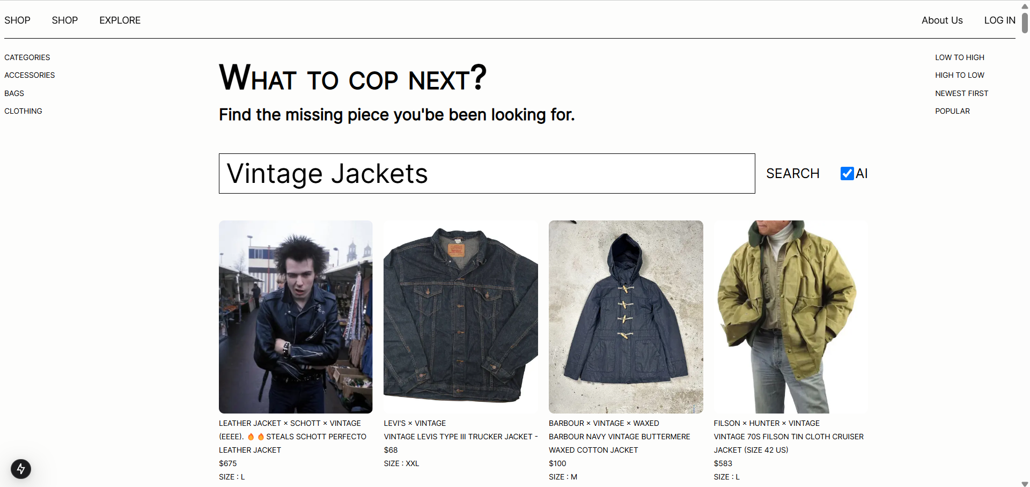
Task: Click the scrollbar down arrow
Action: pyautogui.click(x=1025, y=484)
